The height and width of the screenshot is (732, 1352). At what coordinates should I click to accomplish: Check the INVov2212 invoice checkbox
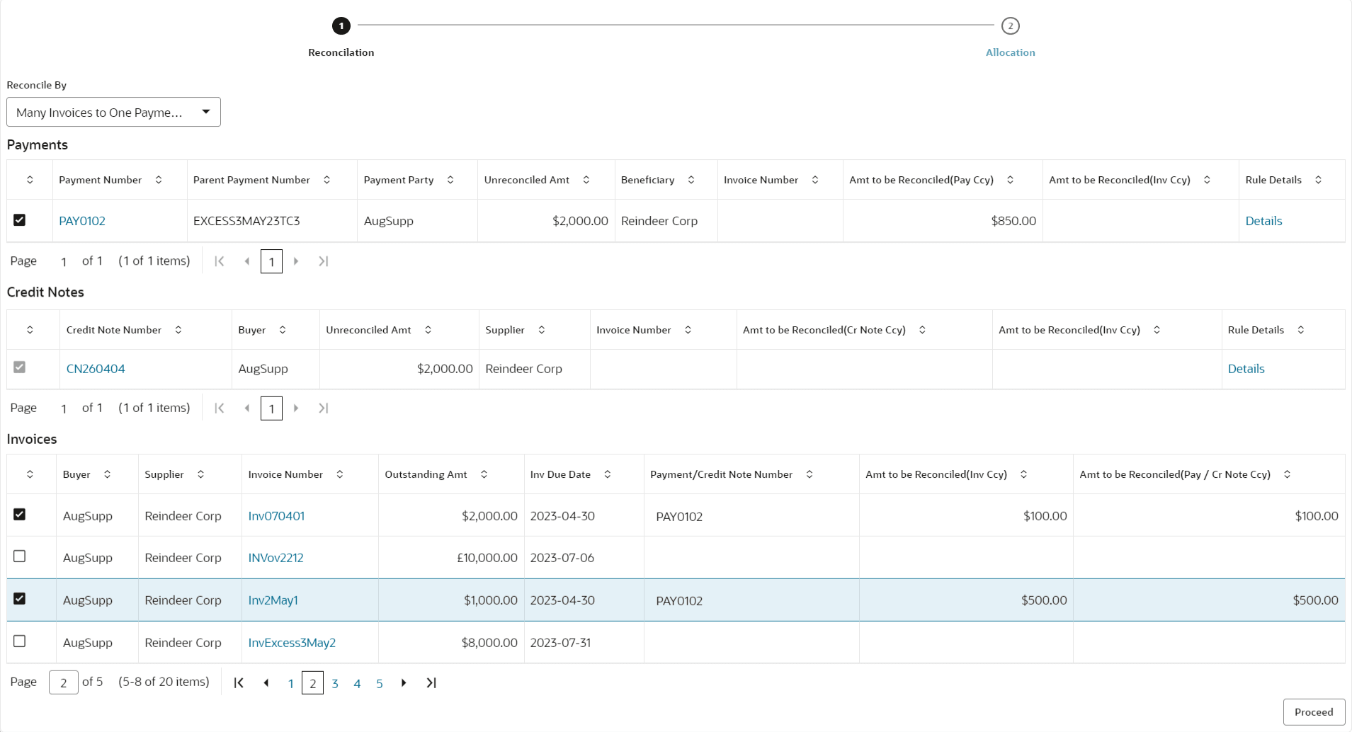click(x=20, y=556)
